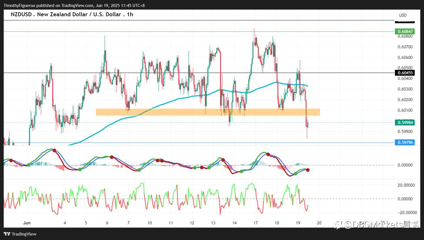Click the red signal dot at MACD line end

[x=308, y=170]
